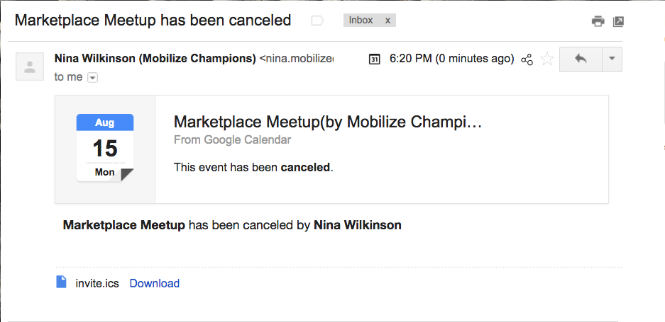Star this message

pos(547,59)
